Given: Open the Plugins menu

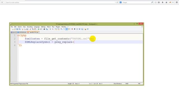Looking at the screenshot, I should pos(58,27).
